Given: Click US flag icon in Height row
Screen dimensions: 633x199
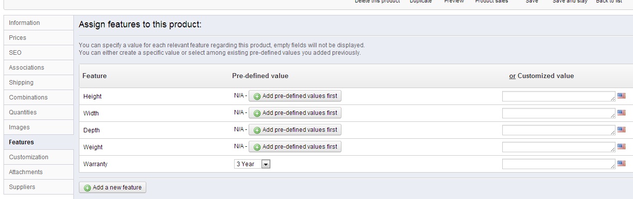Looking at the screenshot, I should (x=622, y=96).
